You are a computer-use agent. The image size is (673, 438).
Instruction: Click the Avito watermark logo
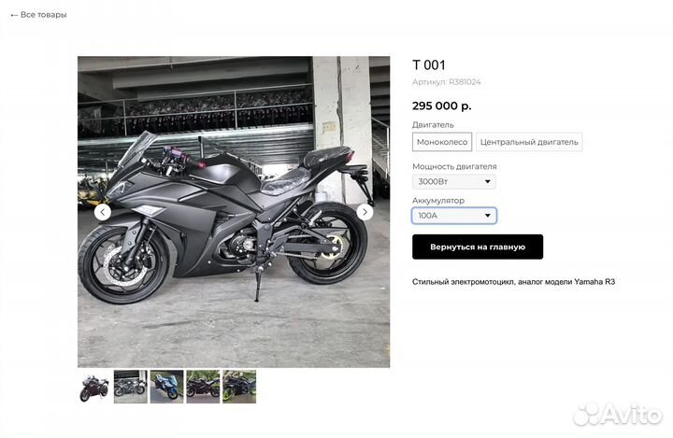click(x=617, y=415)
